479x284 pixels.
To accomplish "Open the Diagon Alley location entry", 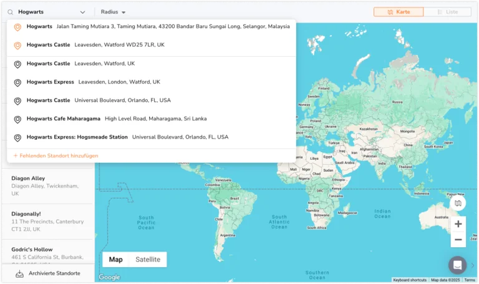I will (x=47, y=186).
